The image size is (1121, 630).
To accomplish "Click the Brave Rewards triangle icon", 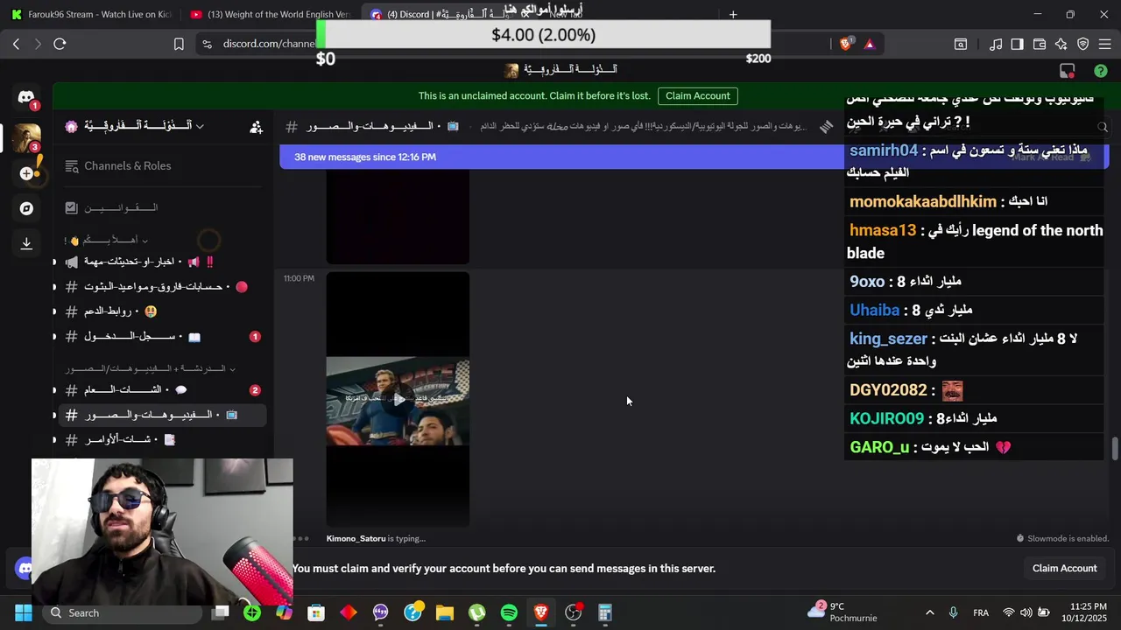I will click(869, 44).
